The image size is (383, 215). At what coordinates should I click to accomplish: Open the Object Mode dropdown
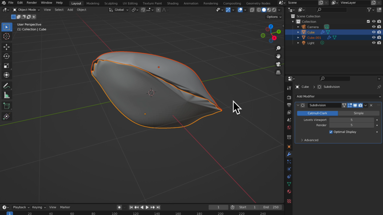pos(26,10)
